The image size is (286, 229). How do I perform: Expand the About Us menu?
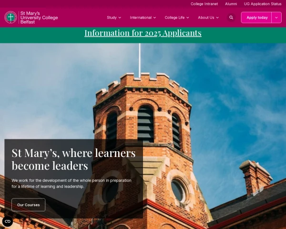[x=208, y=18]
